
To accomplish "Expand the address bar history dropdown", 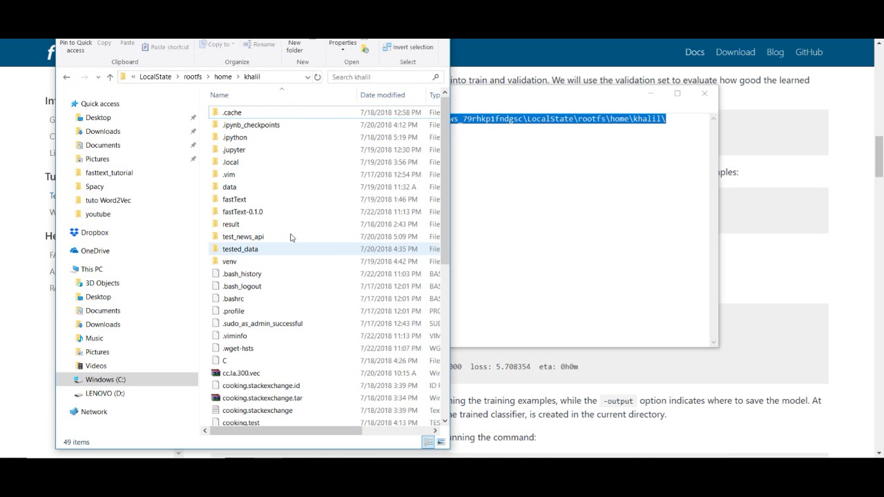I will pos(307,77).
